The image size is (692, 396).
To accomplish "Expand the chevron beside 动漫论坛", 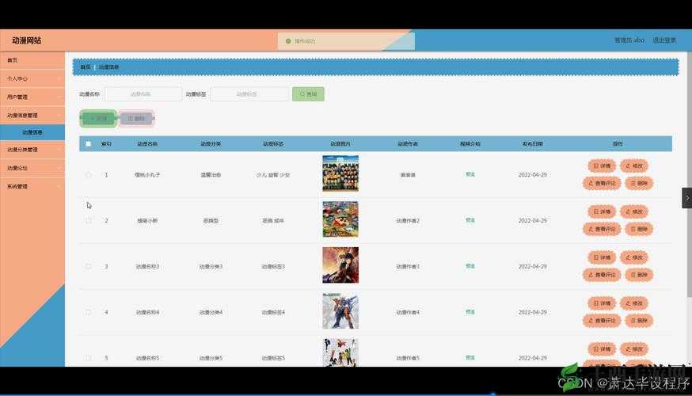I will click(59, 168).
